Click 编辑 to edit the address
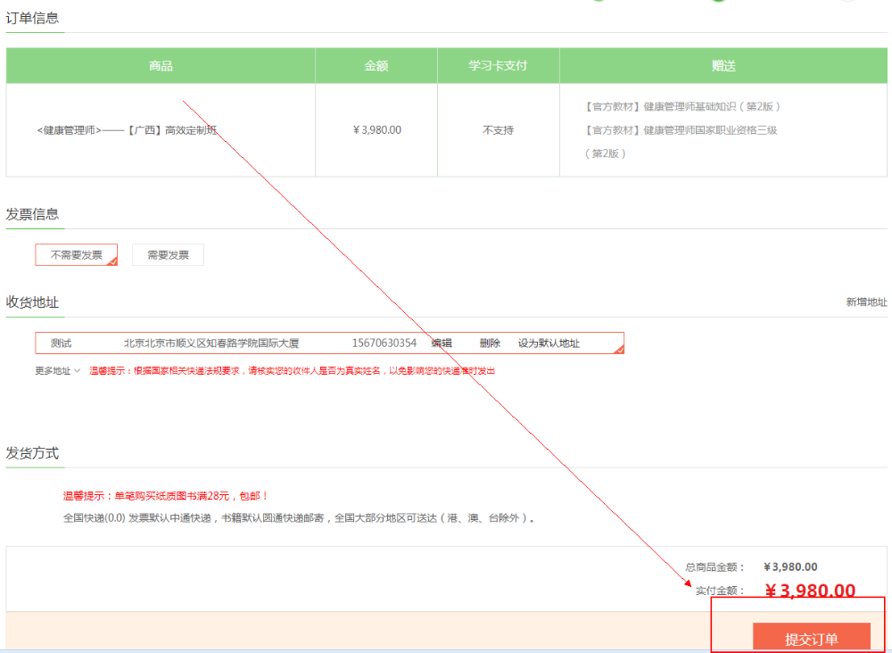 [442, 343]
